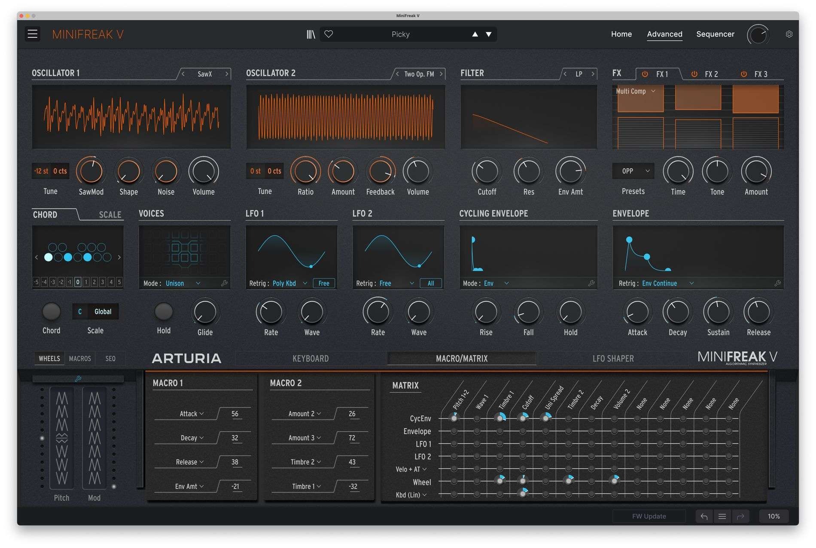Viewport: 816px width, 548px height.
Task: Click the FW Update button
Action: click(x=649, y=516)
